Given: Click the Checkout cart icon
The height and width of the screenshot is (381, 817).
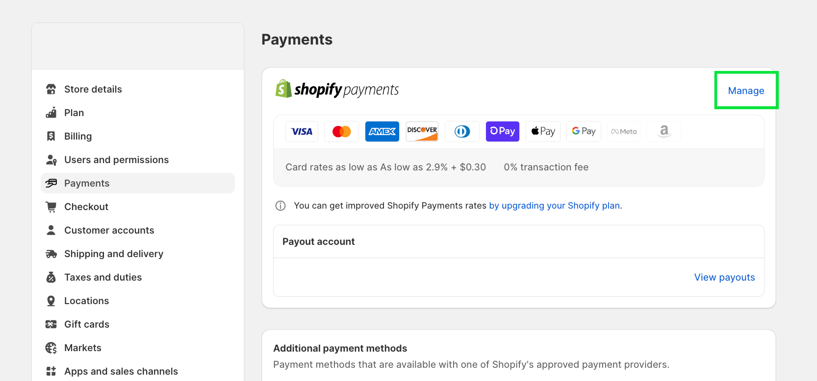Looking at the screenshot, I should pyautogui.click(x=51, y=207).
